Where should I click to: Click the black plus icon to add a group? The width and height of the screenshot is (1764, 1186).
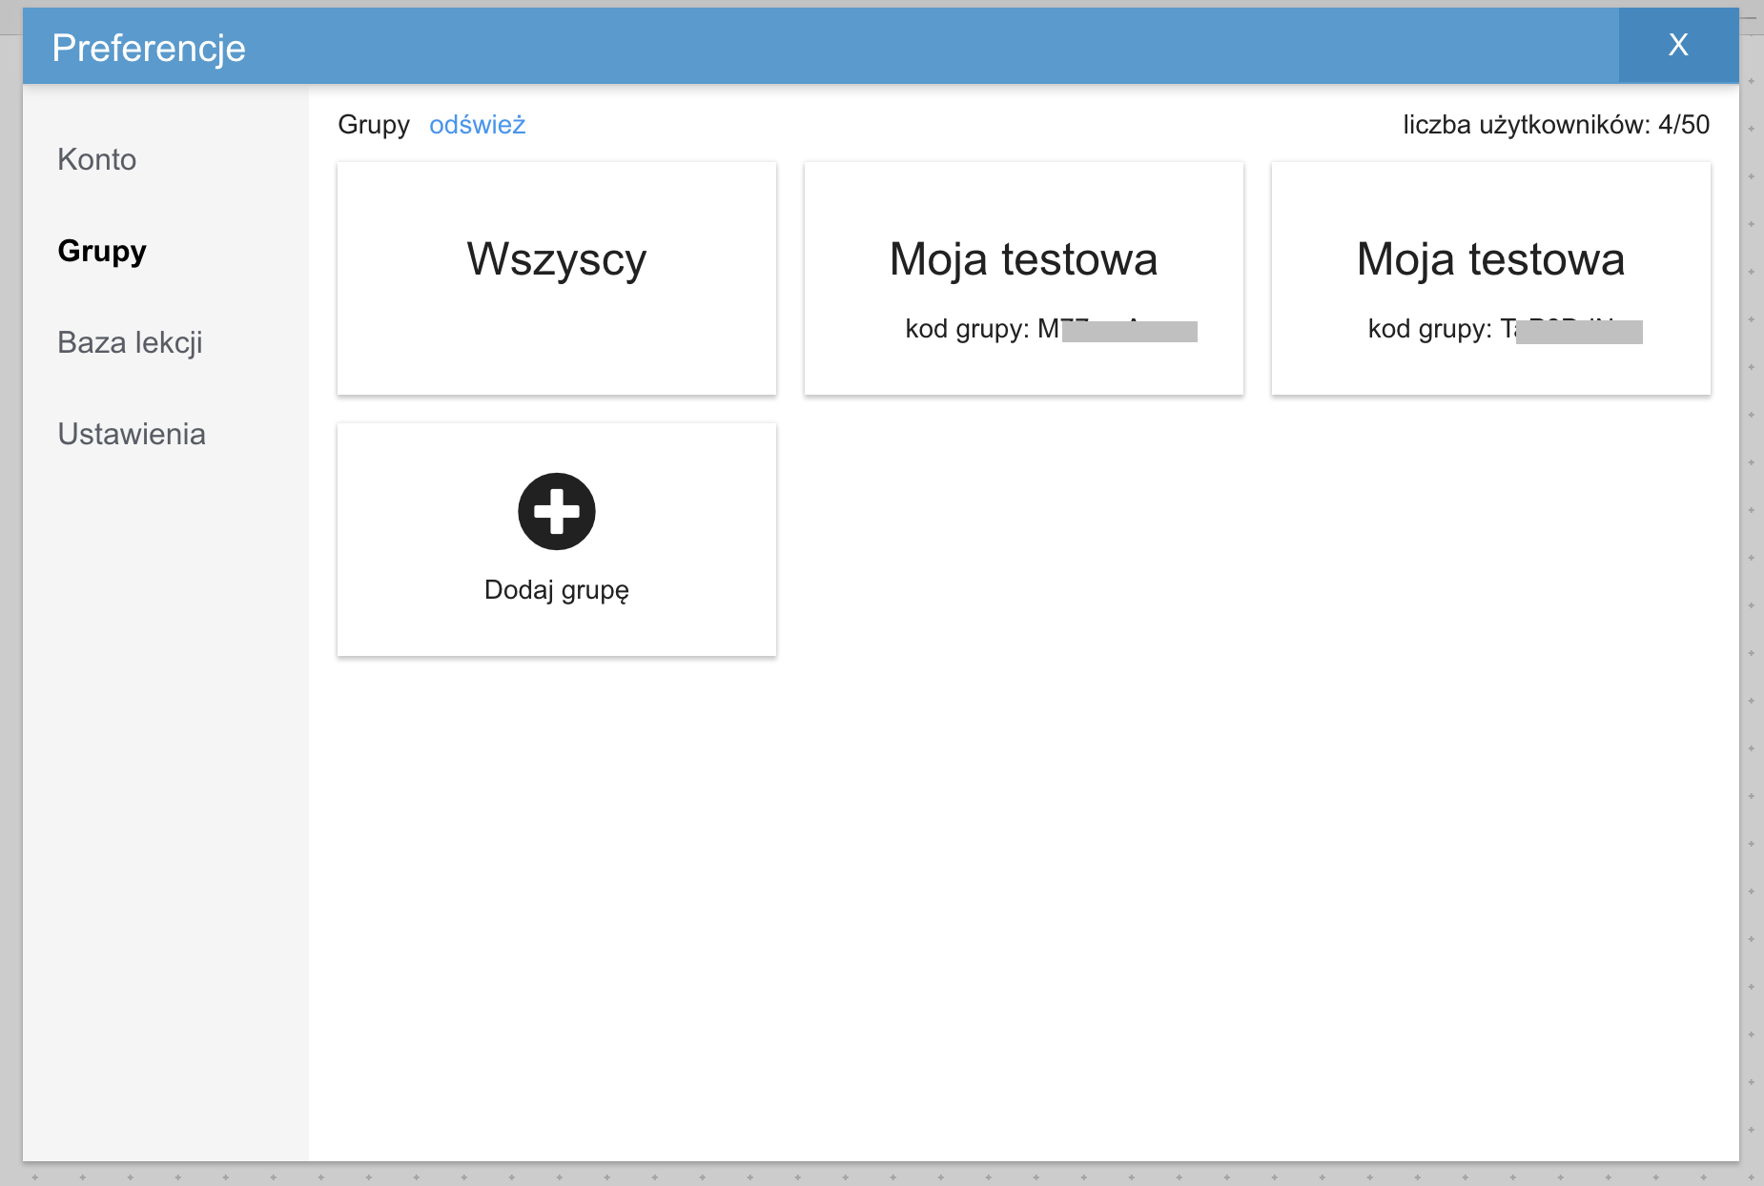(557, 511)
